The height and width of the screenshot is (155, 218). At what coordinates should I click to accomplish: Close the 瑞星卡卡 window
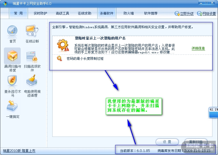(x=212, y=3)
